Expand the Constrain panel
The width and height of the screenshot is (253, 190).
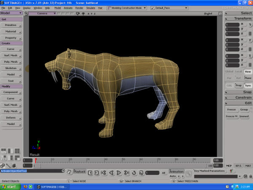(238, 97)
